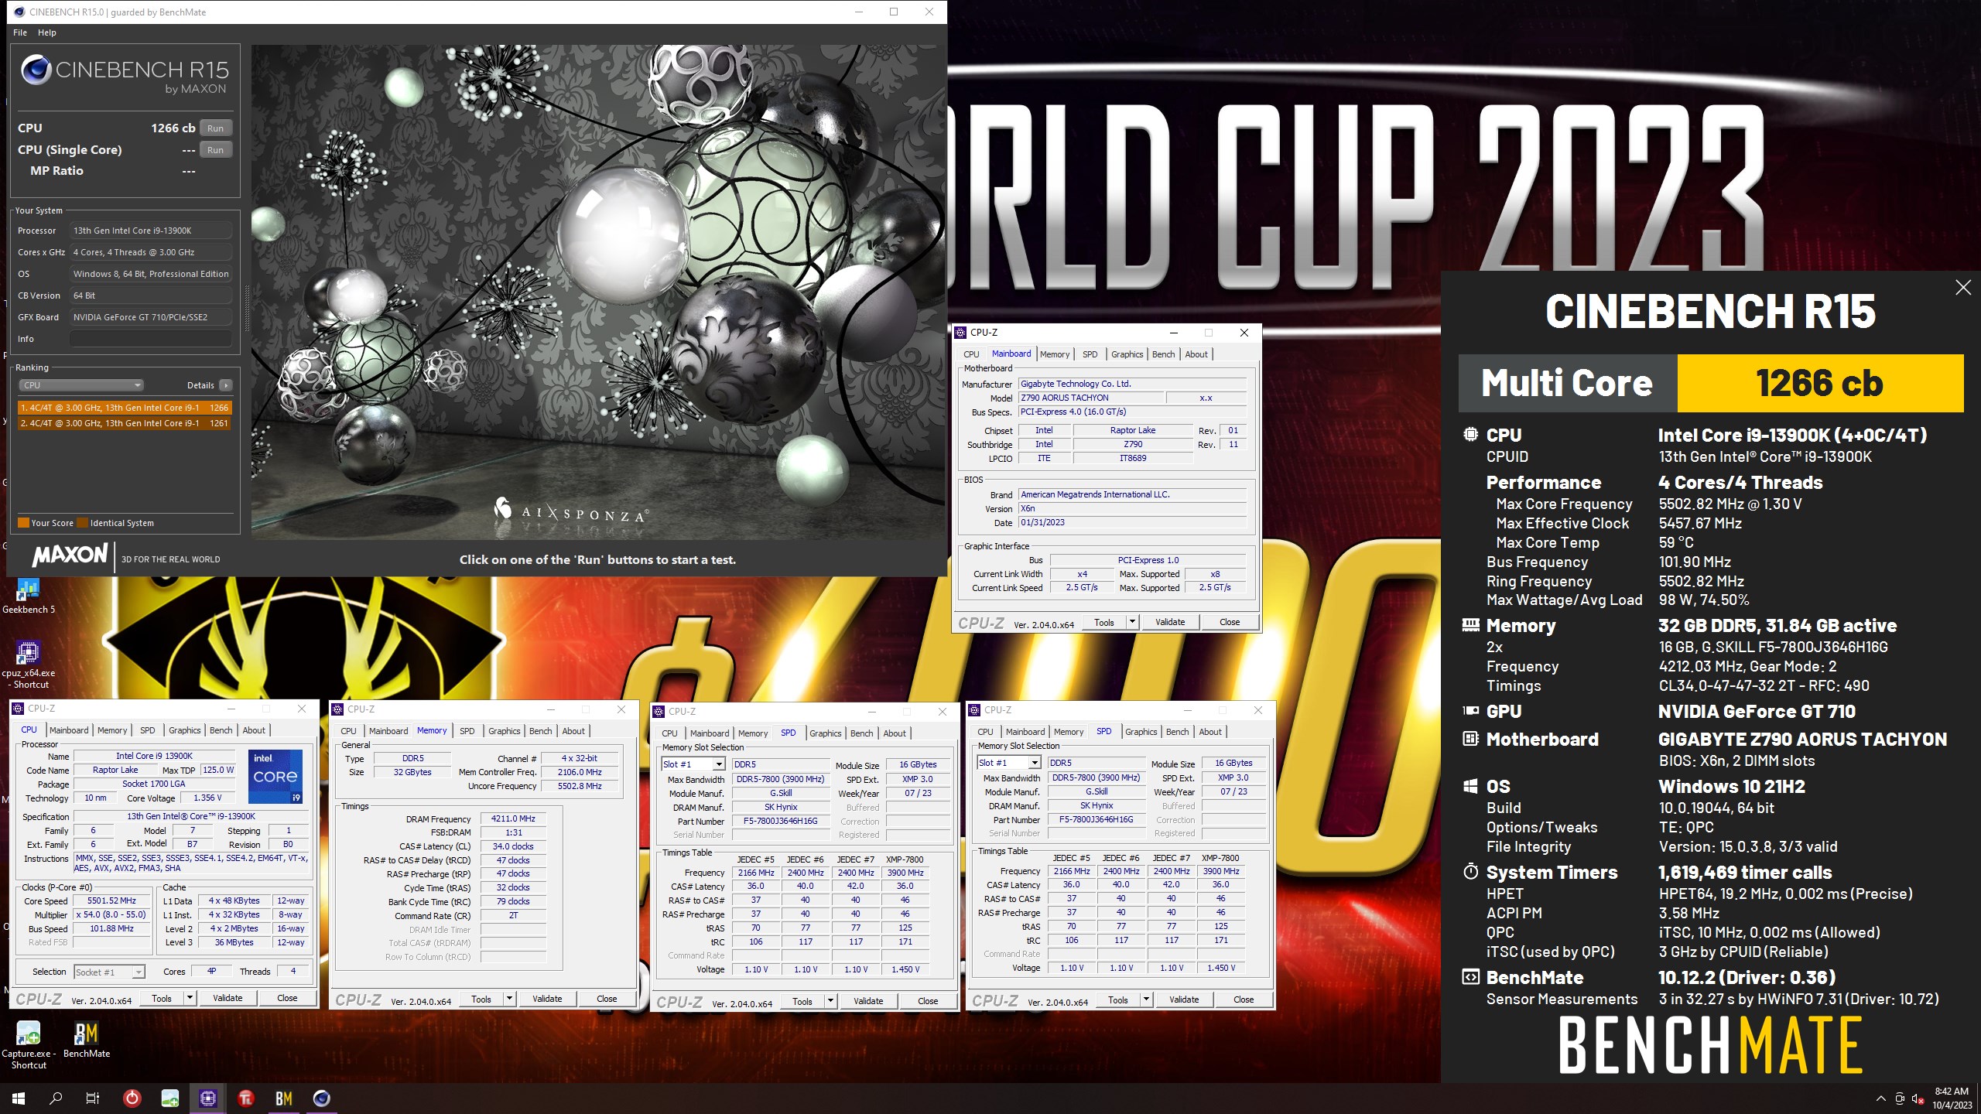The image size is (1981, 1114).
Task: Open taskbar Search magnifier
Action: (x=56, y=1098)
